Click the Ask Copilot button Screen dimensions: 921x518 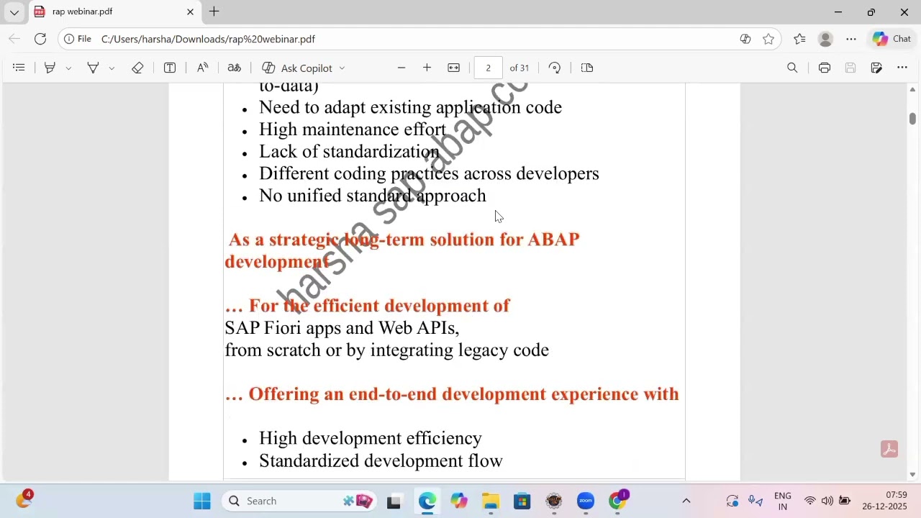(x=298, y=68)
